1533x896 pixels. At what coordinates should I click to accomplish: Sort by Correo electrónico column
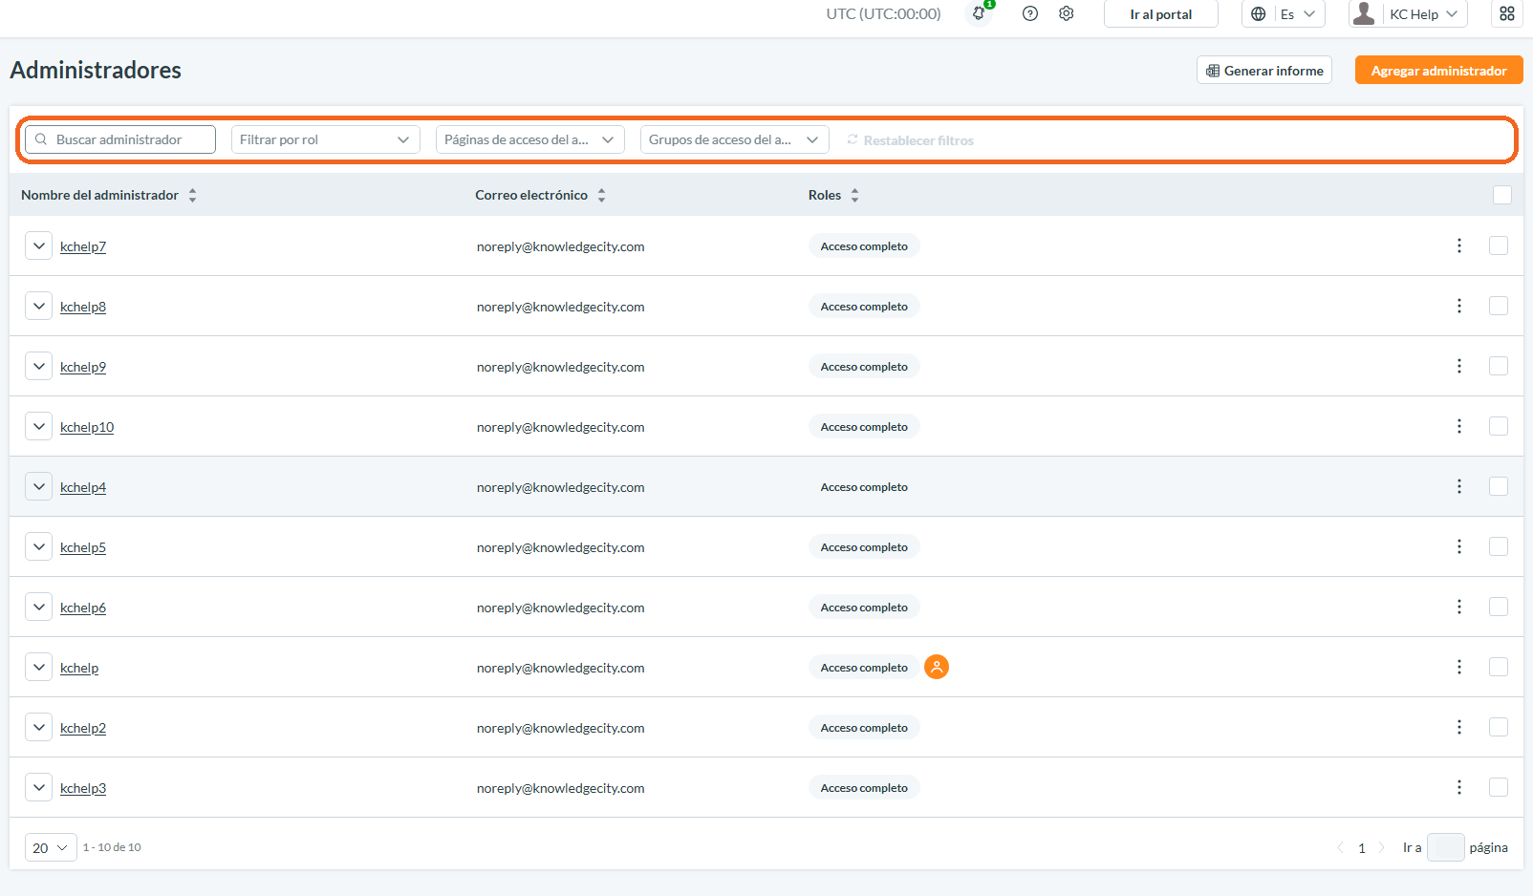point(601,195)
